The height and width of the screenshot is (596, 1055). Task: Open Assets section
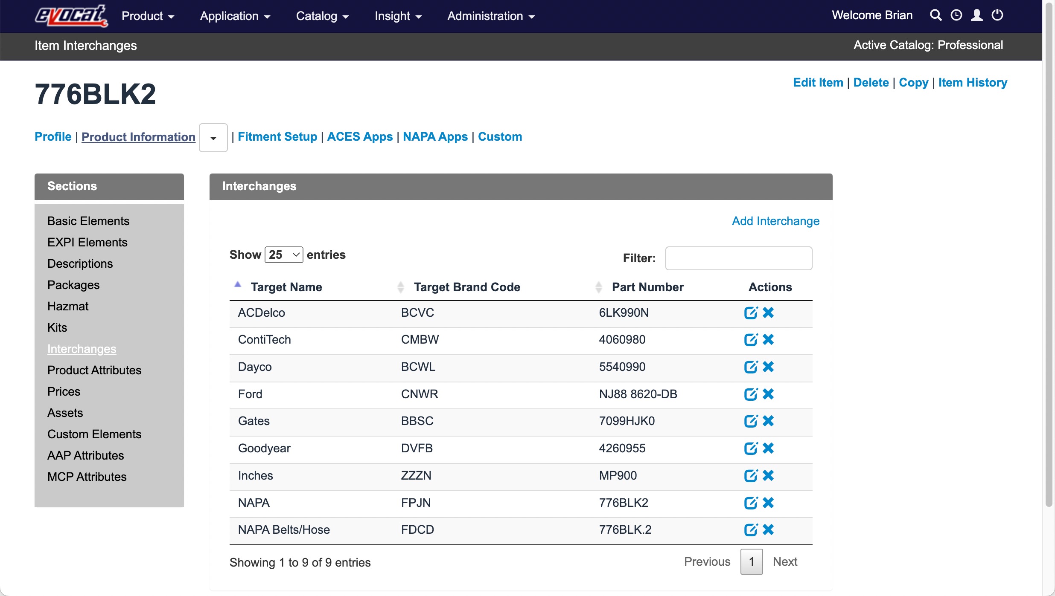pos(65,413)
